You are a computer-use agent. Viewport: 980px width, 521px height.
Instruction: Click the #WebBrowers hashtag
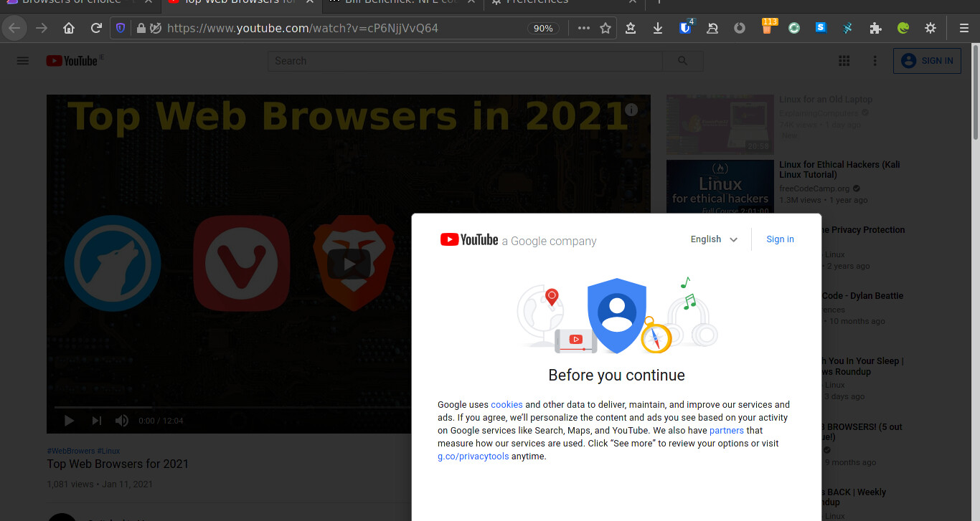[x=71, y=451]
